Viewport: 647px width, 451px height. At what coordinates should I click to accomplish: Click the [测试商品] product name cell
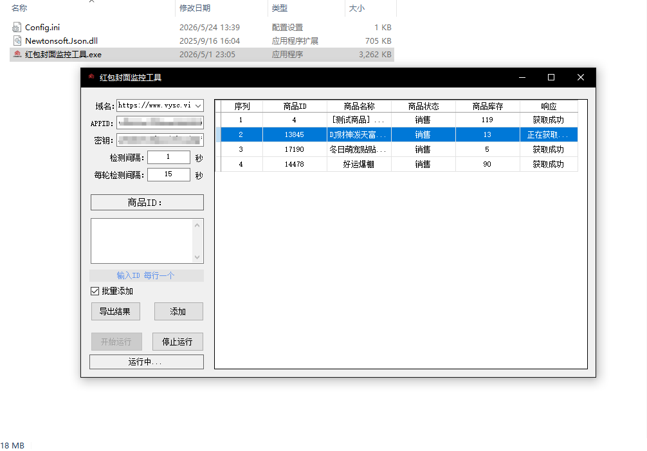point(359,120)
